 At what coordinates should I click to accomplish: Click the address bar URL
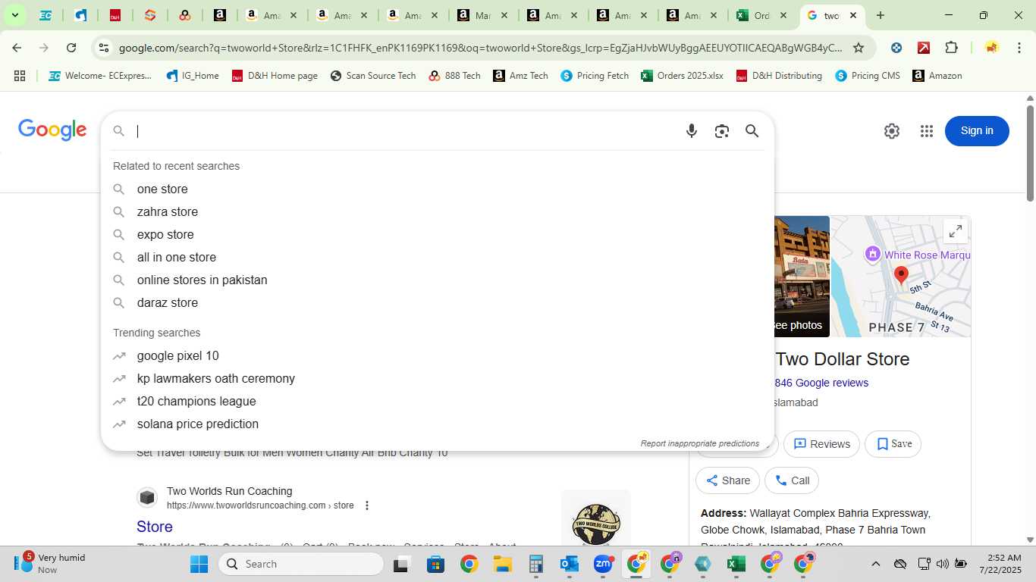[480, 48]
